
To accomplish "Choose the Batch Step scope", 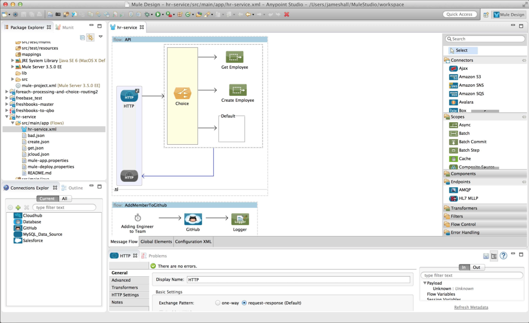I will point(464,150).
